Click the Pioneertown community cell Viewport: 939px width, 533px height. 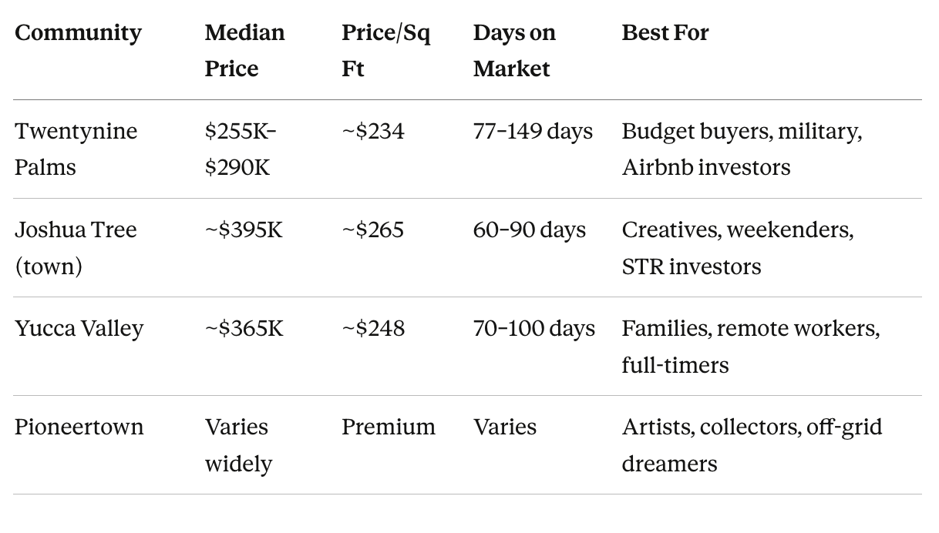point(79,427)
